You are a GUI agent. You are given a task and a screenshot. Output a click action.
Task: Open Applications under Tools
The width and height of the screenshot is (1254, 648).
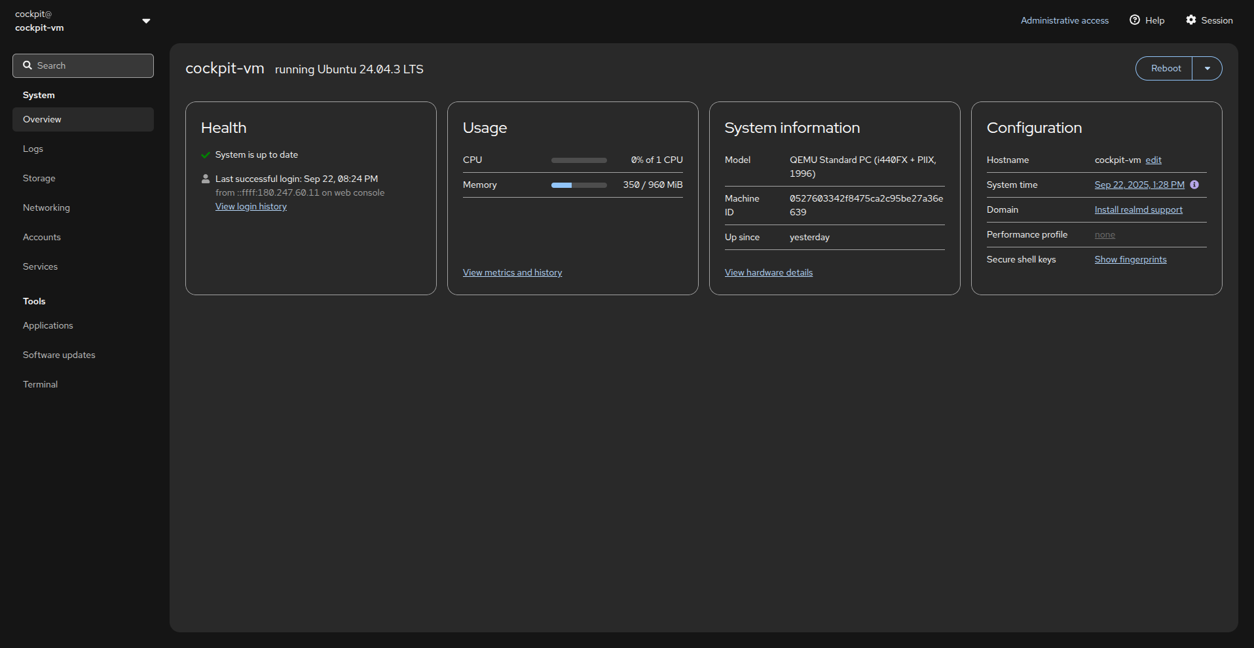tap(83, 325)
